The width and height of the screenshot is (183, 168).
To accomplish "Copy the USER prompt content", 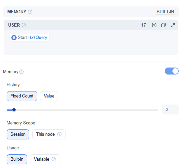I will click(163, 25).
